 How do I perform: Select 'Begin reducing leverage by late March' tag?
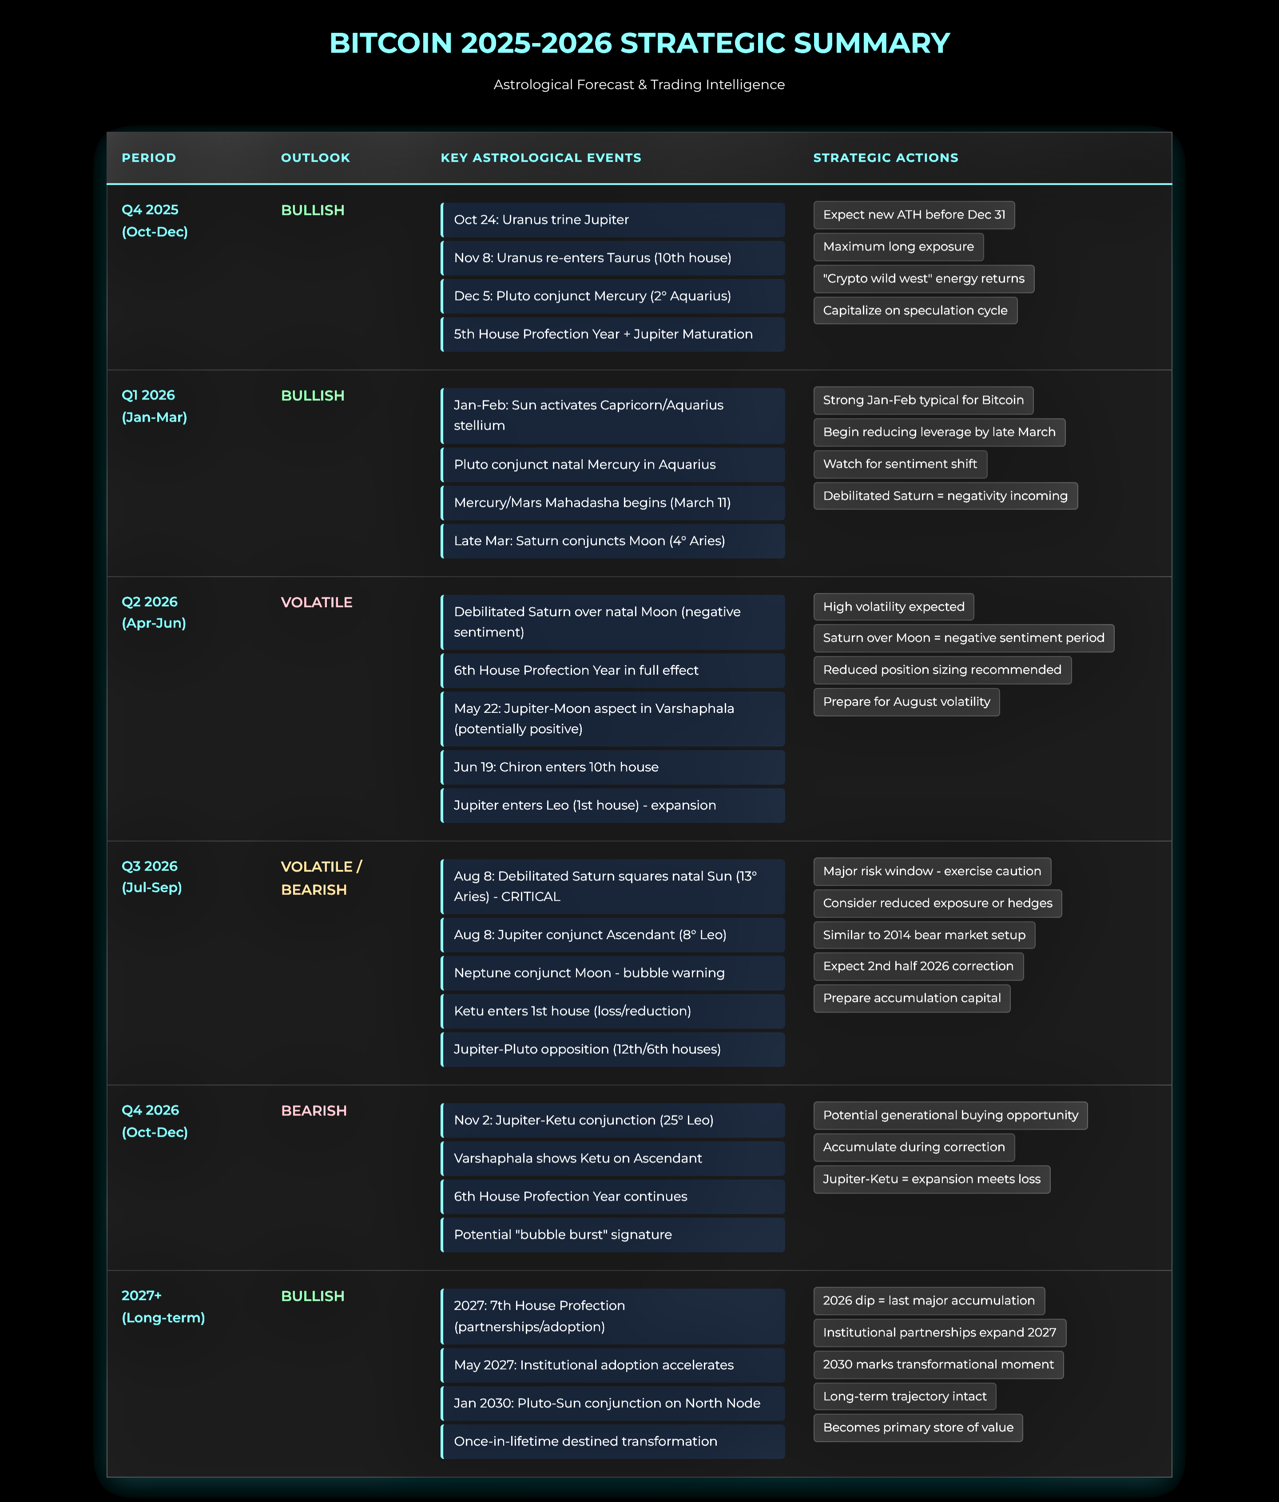(938, 433)
